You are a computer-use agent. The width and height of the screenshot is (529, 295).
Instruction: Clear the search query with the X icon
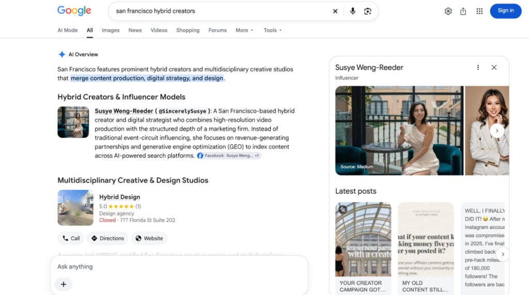(x=335, y=11)
